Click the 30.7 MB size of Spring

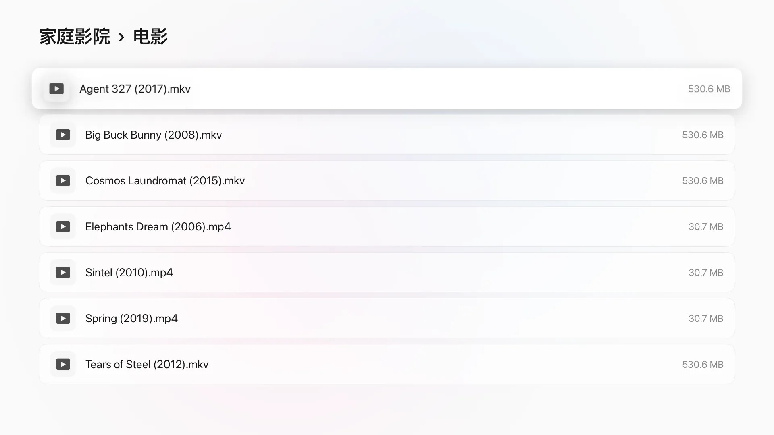(x=706, y=319)
